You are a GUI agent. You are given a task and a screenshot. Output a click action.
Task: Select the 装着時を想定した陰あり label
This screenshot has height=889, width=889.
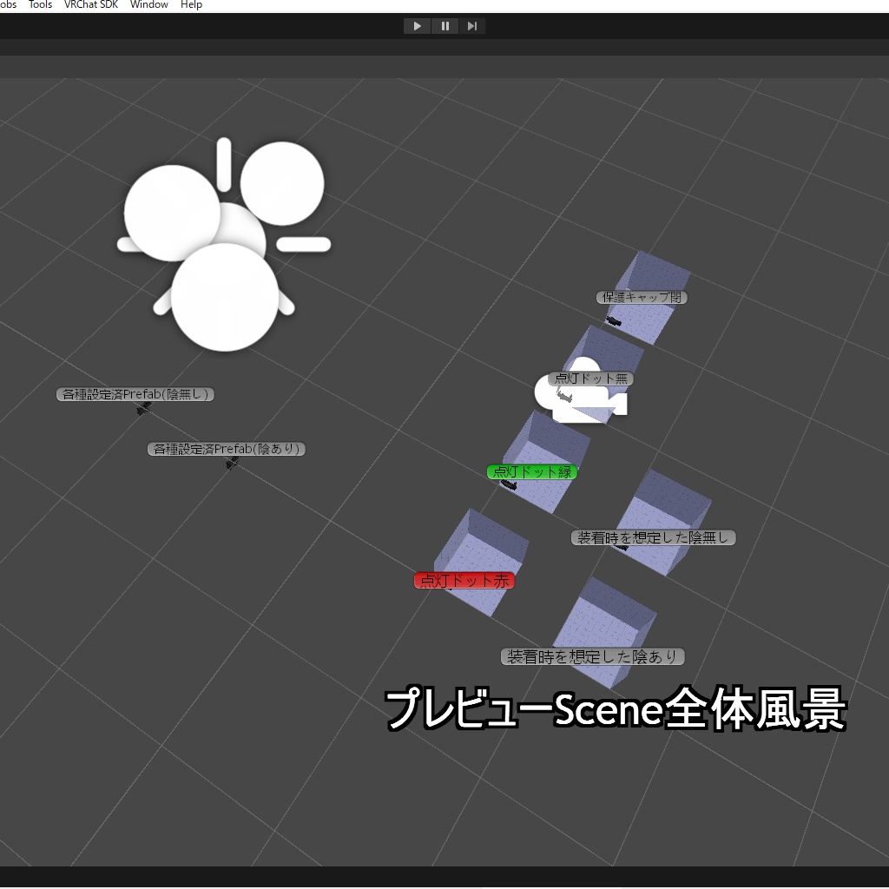(x=592, y=656)
